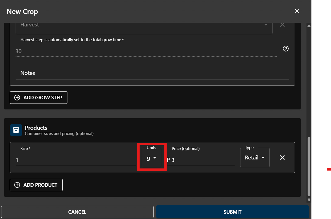The height and width of the screenshot is (219, 331).
Task: Click the scrollbar up arrow
Action: click(309, 26)
